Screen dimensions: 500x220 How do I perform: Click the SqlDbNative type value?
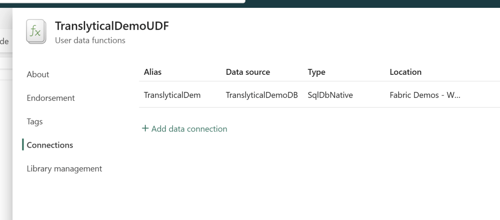click(330, 95)
